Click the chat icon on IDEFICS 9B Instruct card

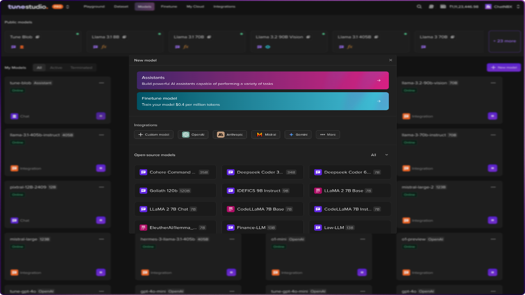pyautogui.click(x=231, y=191)
